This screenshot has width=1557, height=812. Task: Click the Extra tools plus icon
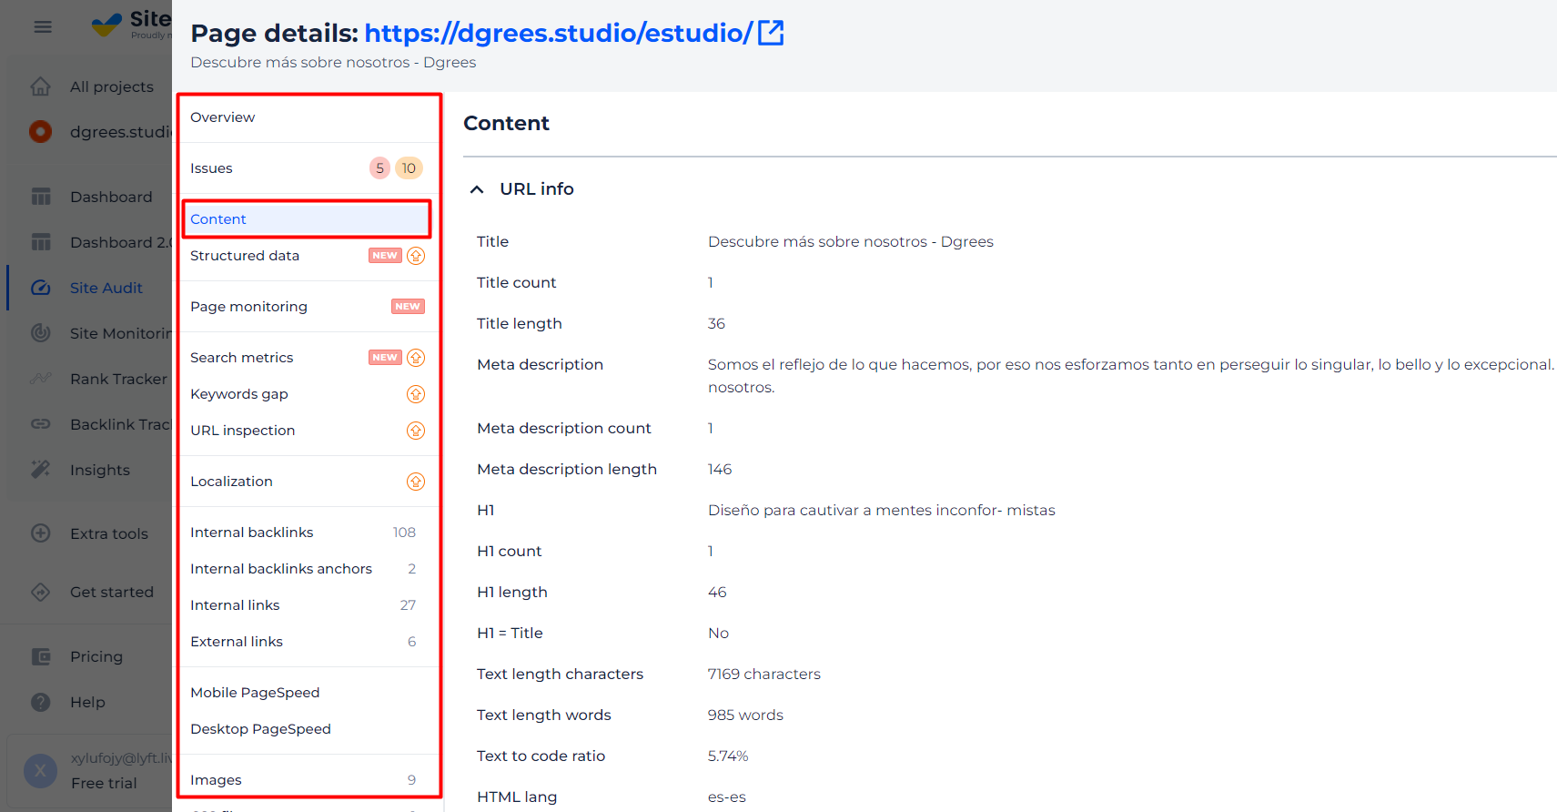[41, 533]
